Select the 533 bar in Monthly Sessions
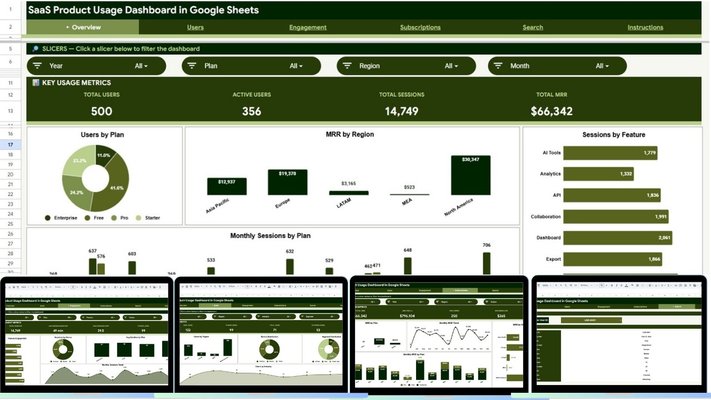This screenshot has width=711, height=400. pos(211,271)
